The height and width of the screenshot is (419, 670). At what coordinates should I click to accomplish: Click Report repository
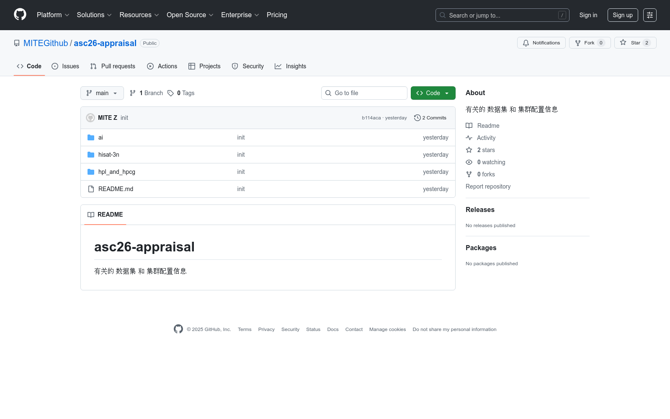(488, 186)
